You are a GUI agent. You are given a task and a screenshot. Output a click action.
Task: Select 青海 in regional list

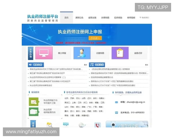click(66, 116)
